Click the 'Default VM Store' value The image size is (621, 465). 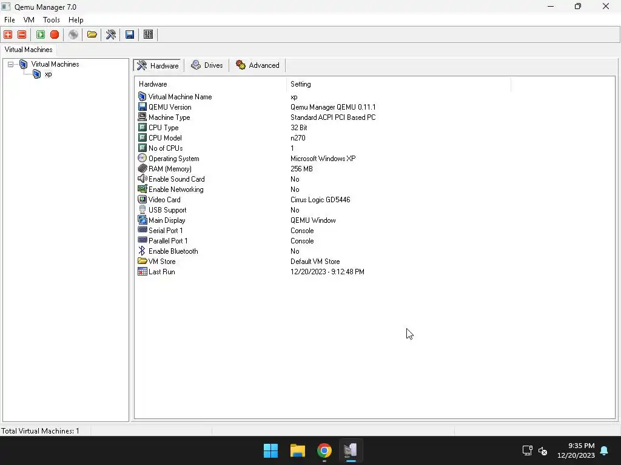tap(315, 261)
